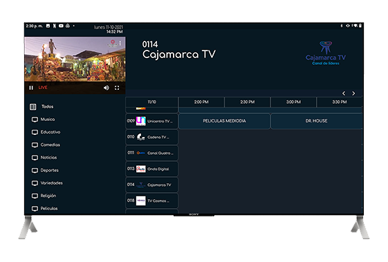Mute the volume speaker icon
The width and height of the screenshot is (388, 262).
(x=107, y=88)
